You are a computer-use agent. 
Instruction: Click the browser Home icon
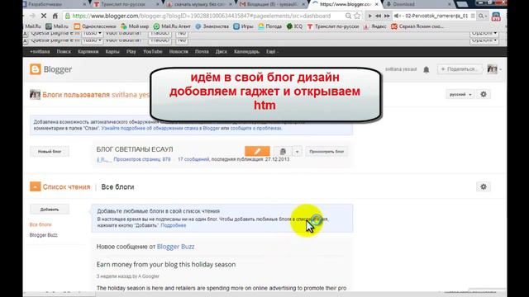[55, 16]
